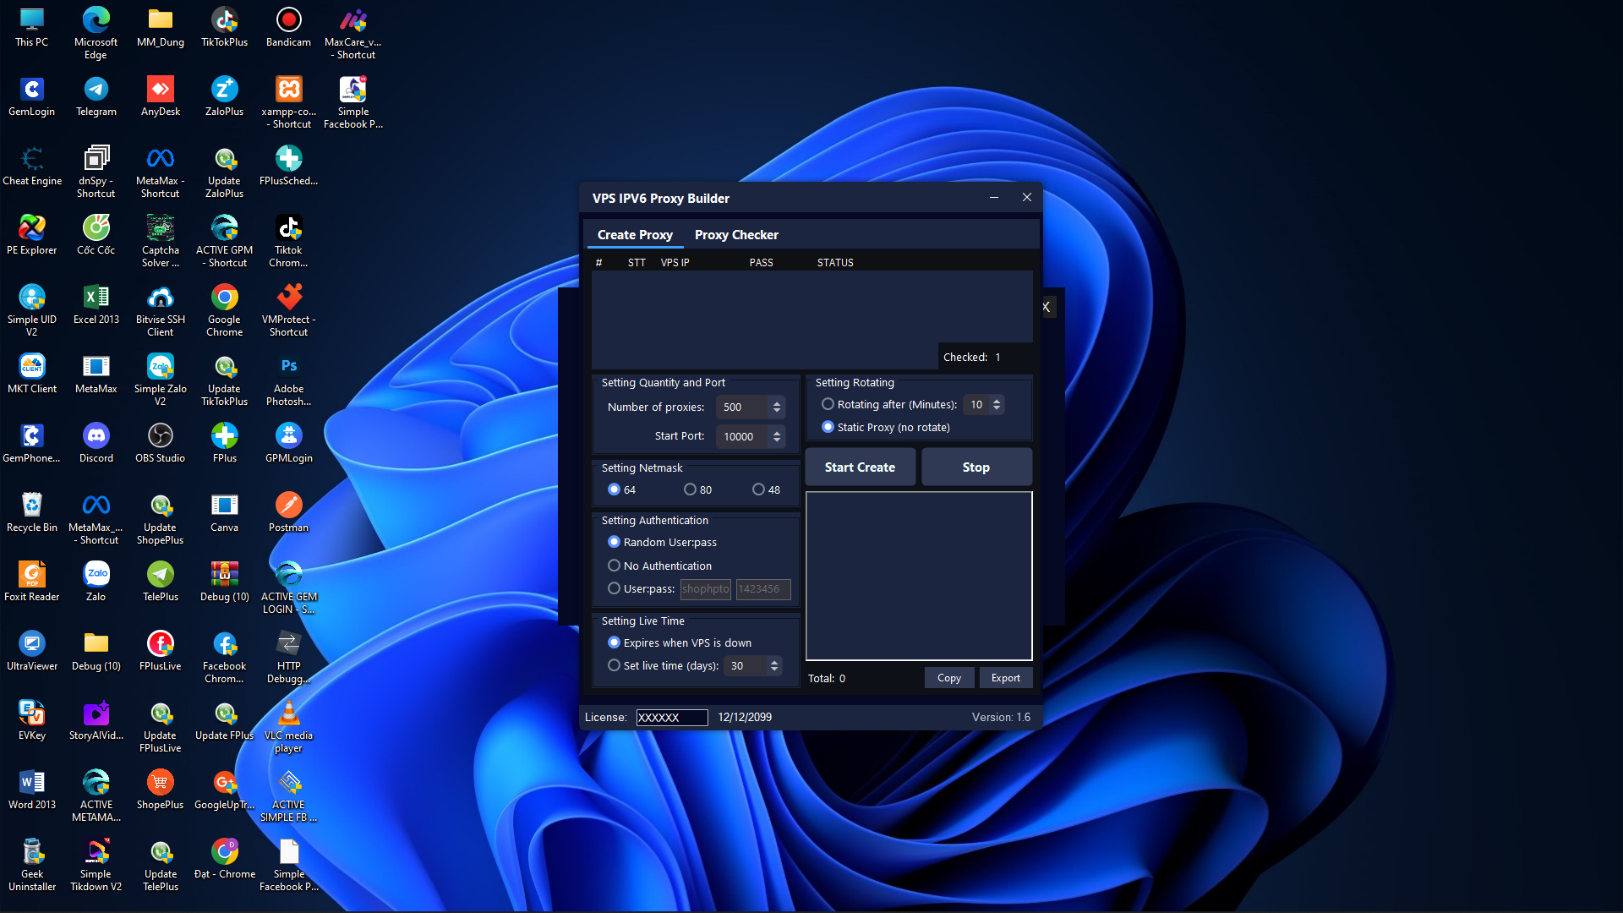This screenshot has width=1623, height=913.
Task: Increase the Start Port value
Action: [777, 432]
